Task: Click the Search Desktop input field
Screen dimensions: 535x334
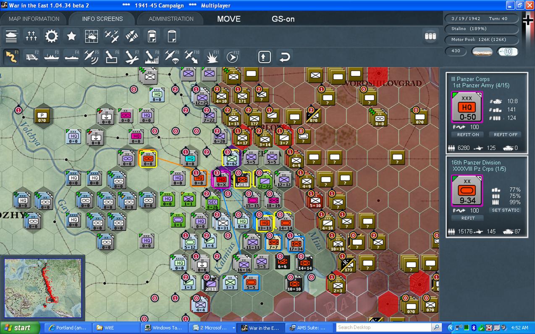Action: tap(384, 327)
